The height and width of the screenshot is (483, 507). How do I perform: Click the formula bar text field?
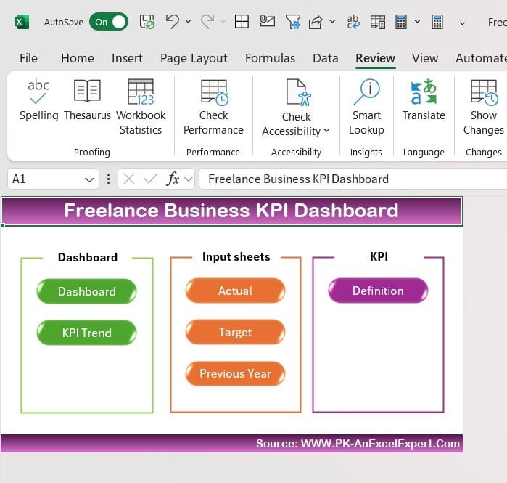point(353,179)
